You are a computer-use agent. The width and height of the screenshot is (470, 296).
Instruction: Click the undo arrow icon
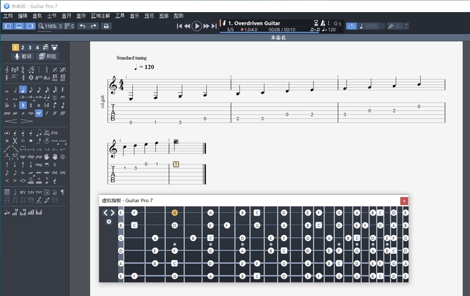click(82, 26)
